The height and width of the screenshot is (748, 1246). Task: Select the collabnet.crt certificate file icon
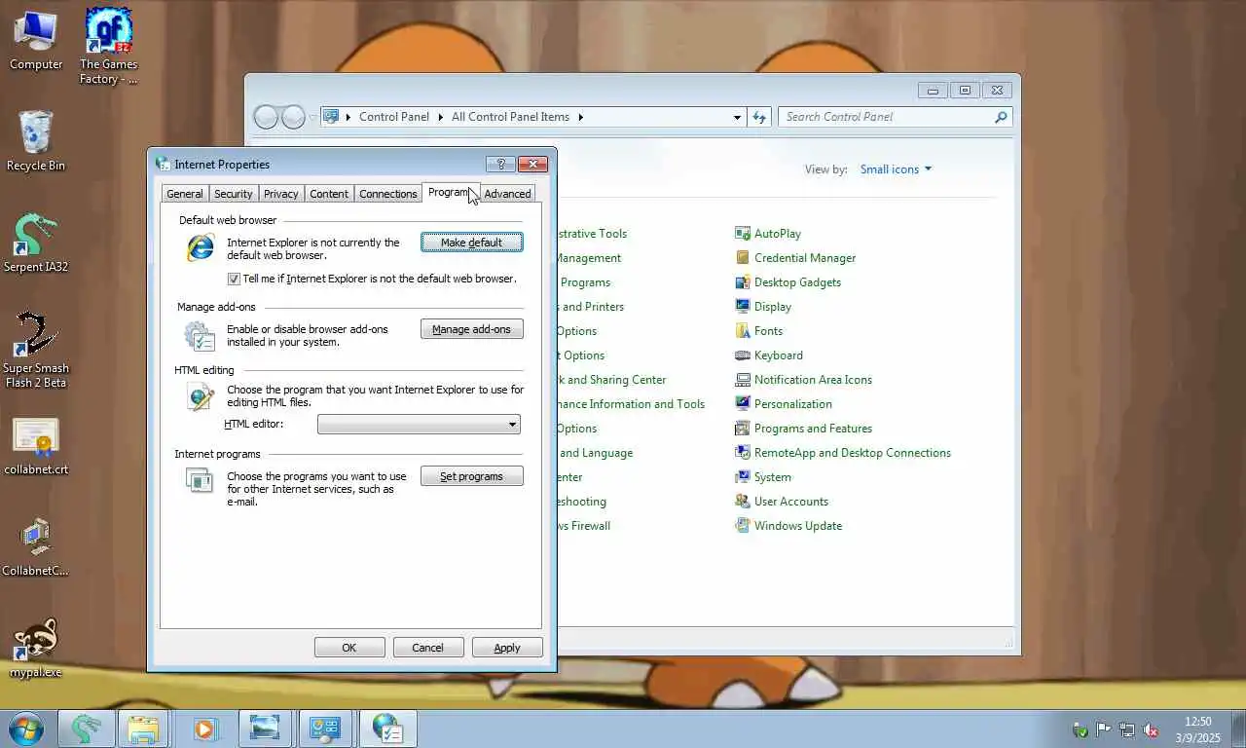click(36, 446)
